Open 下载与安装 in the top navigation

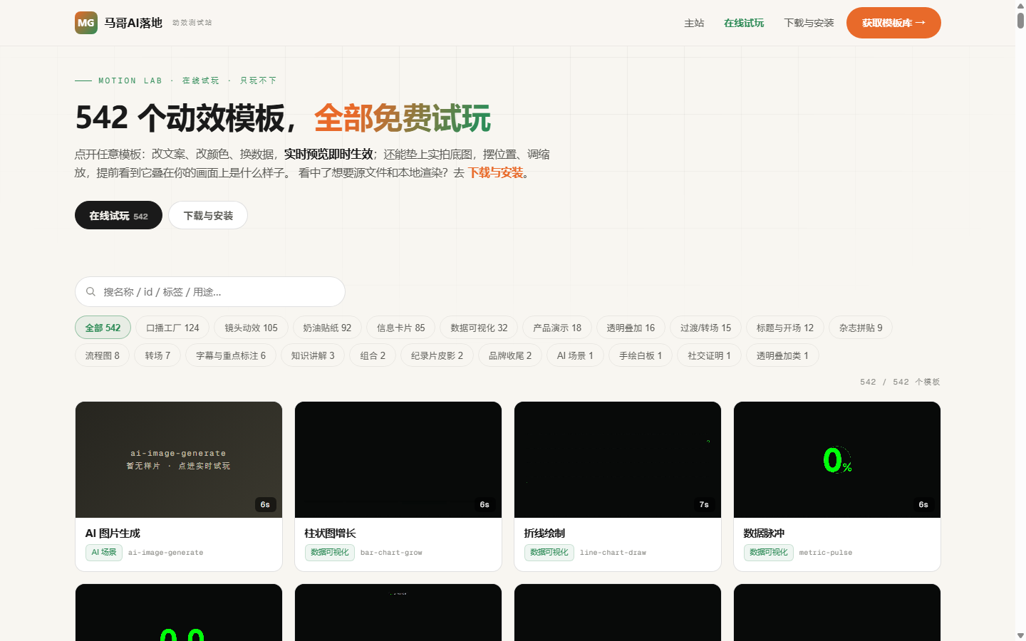(809, 23)
